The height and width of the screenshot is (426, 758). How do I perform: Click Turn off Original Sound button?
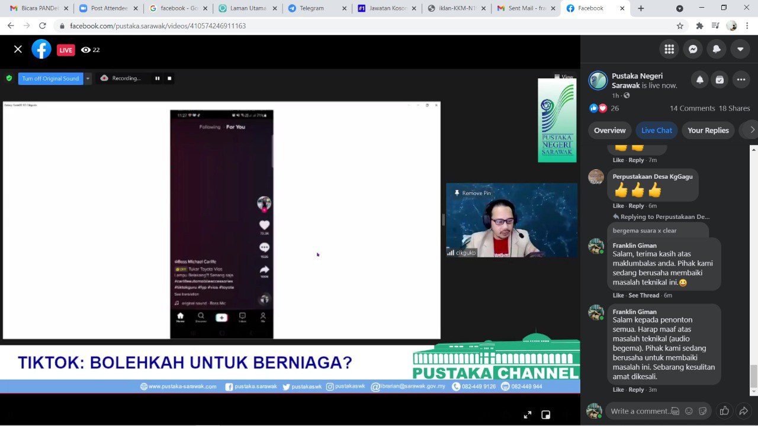pos(50,78)
